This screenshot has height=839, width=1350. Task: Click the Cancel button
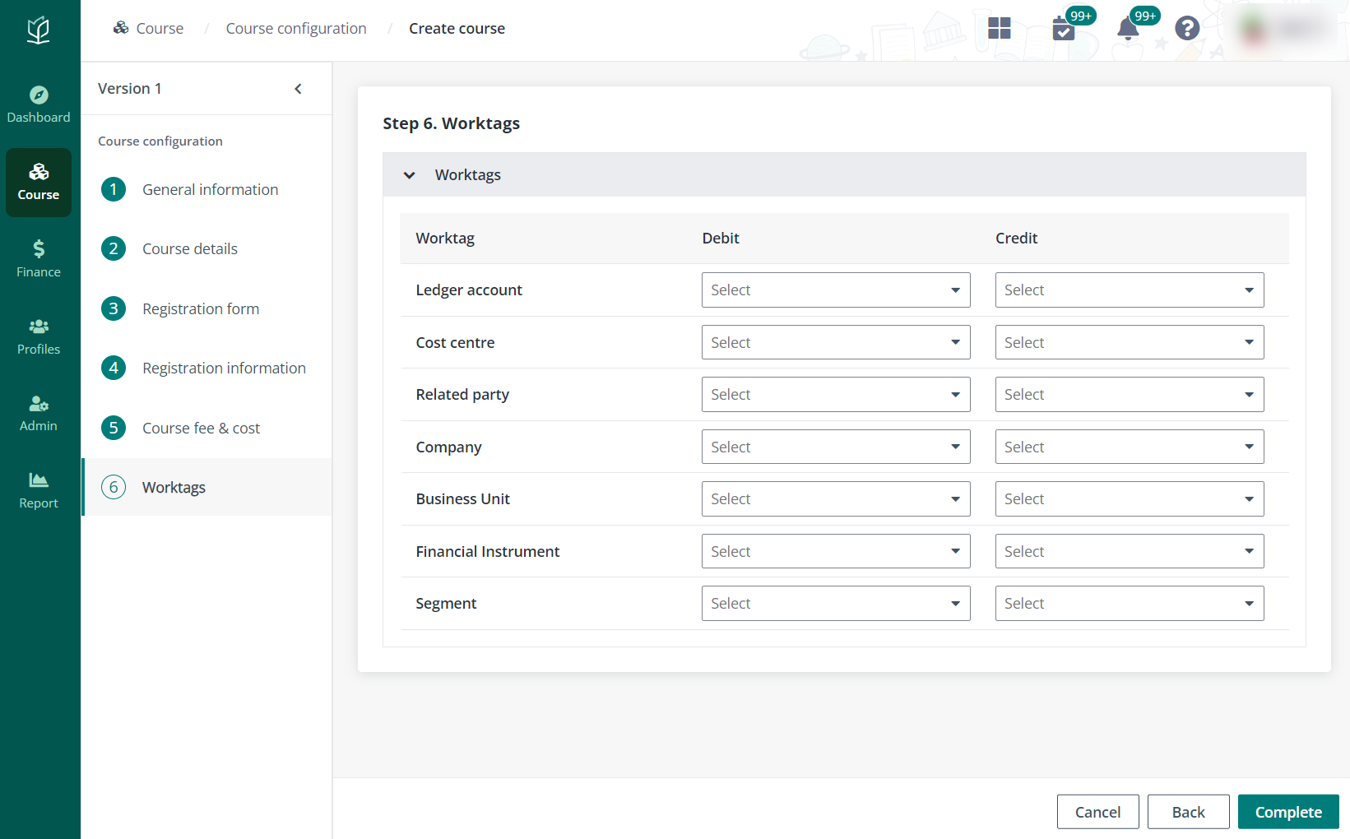1097,812
